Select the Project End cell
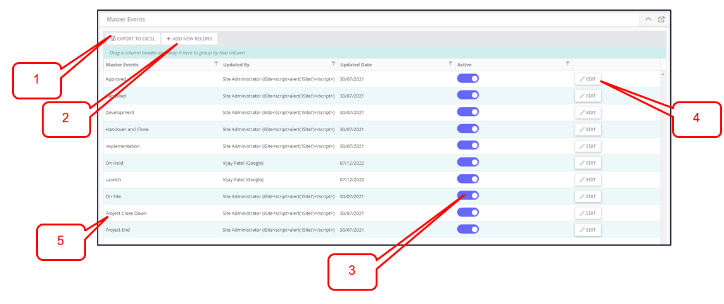The width and height of the screenshot is (724, 304). (x=118, y=230)
